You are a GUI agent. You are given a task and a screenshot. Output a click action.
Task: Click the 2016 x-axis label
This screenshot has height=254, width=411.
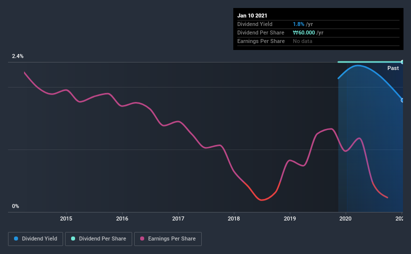point(122,218)
